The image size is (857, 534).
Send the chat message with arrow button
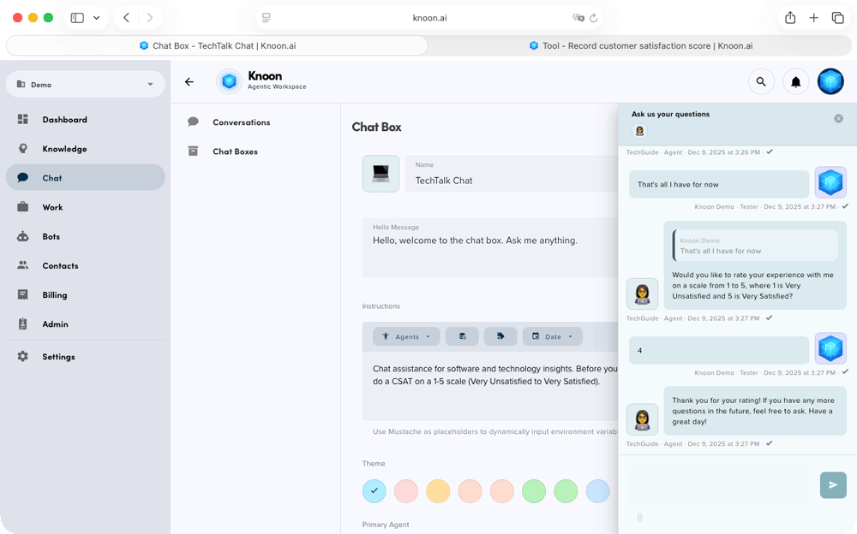click(x=832, y=485)
